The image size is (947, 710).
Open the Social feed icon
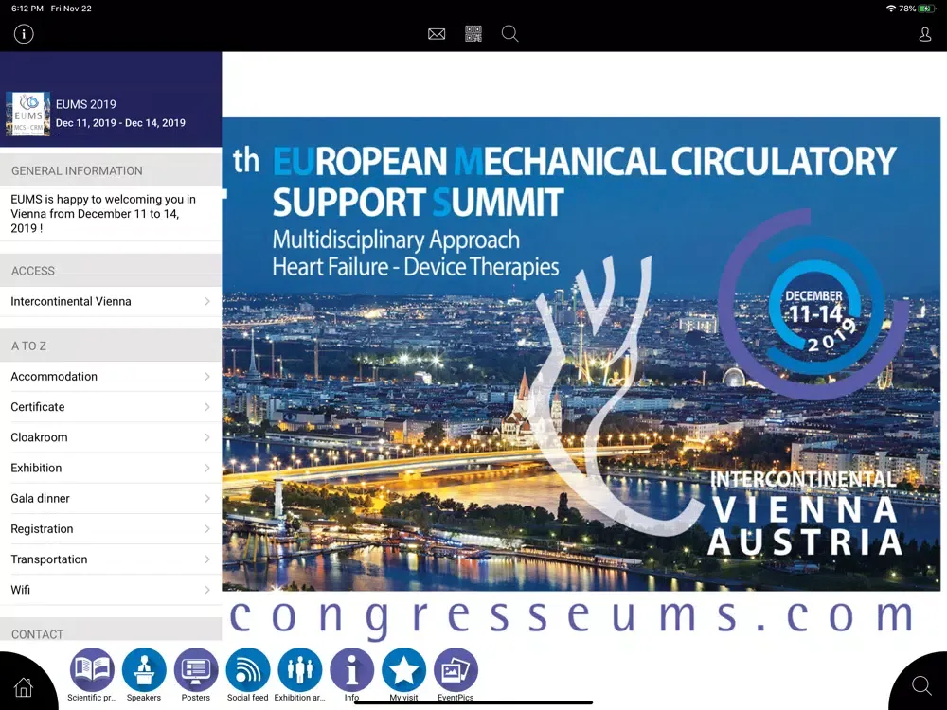click(x=247, y=670)
